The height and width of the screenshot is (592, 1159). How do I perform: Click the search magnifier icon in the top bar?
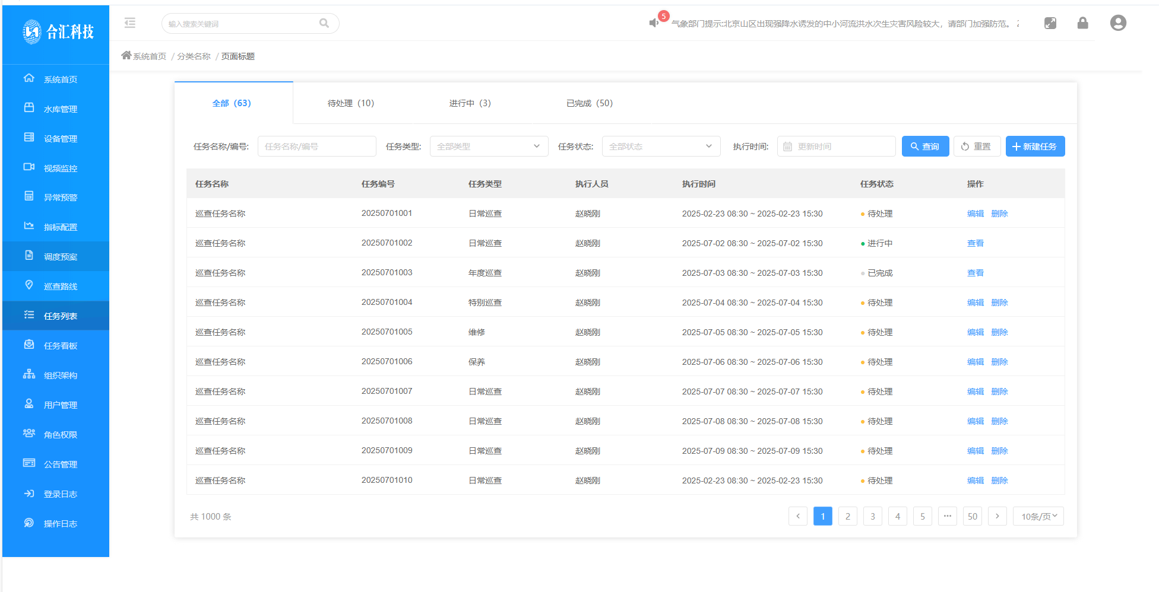coord(324,23)
